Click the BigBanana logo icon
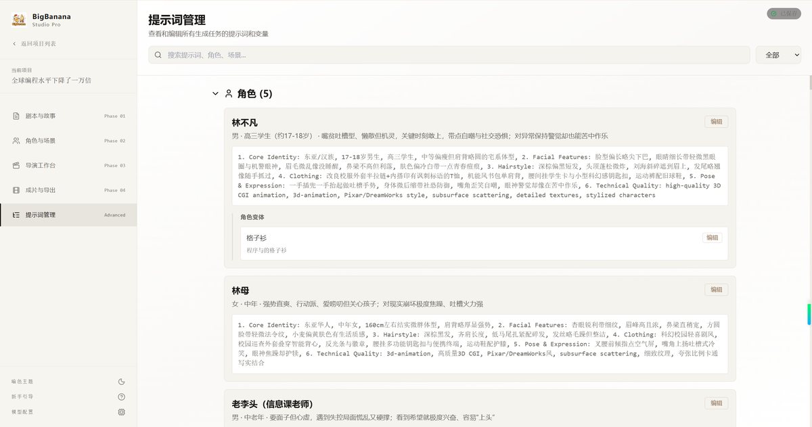812x427 pixels. point(19,20)
